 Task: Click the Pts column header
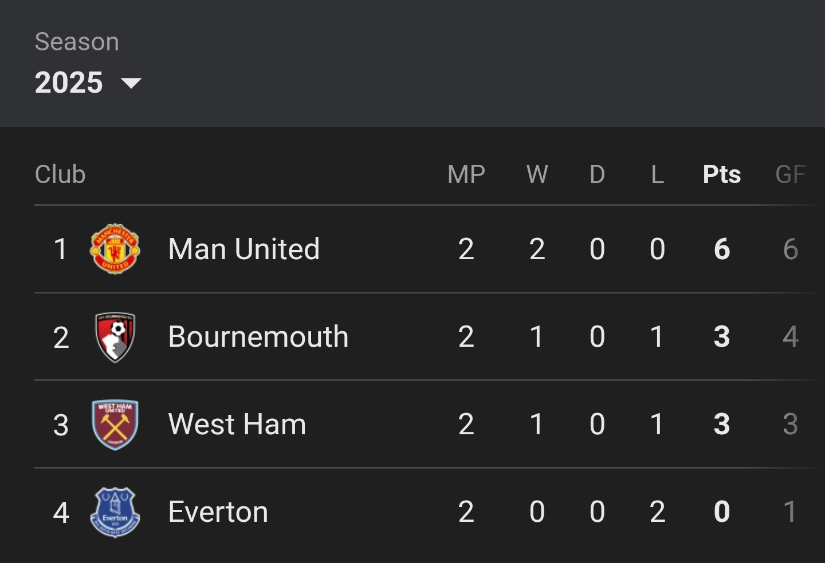[722, 175]
